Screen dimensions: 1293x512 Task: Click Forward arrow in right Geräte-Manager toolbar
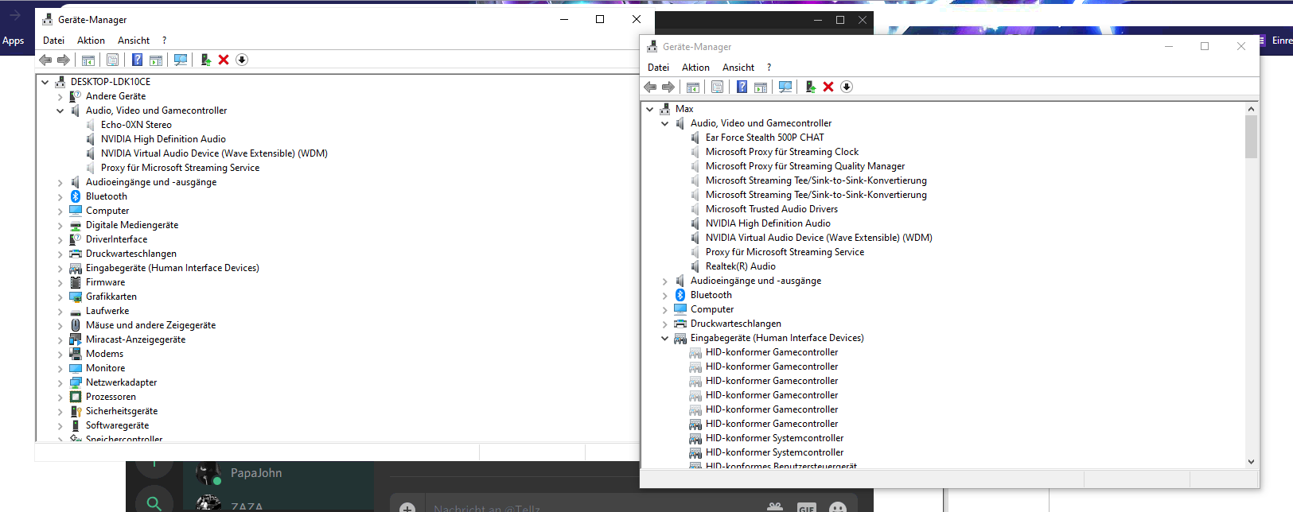pos(668,87)
